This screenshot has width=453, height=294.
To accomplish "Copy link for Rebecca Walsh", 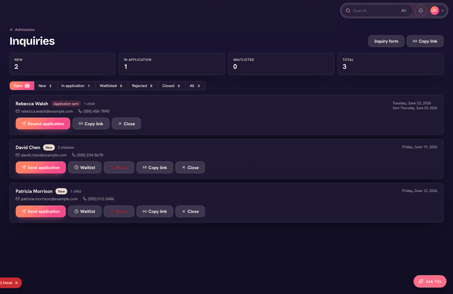I will [x=91, y=124].
